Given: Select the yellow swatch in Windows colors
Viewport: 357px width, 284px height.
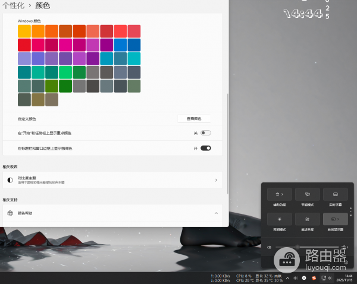Looking at the screenshot, I should tap(24, 31).
